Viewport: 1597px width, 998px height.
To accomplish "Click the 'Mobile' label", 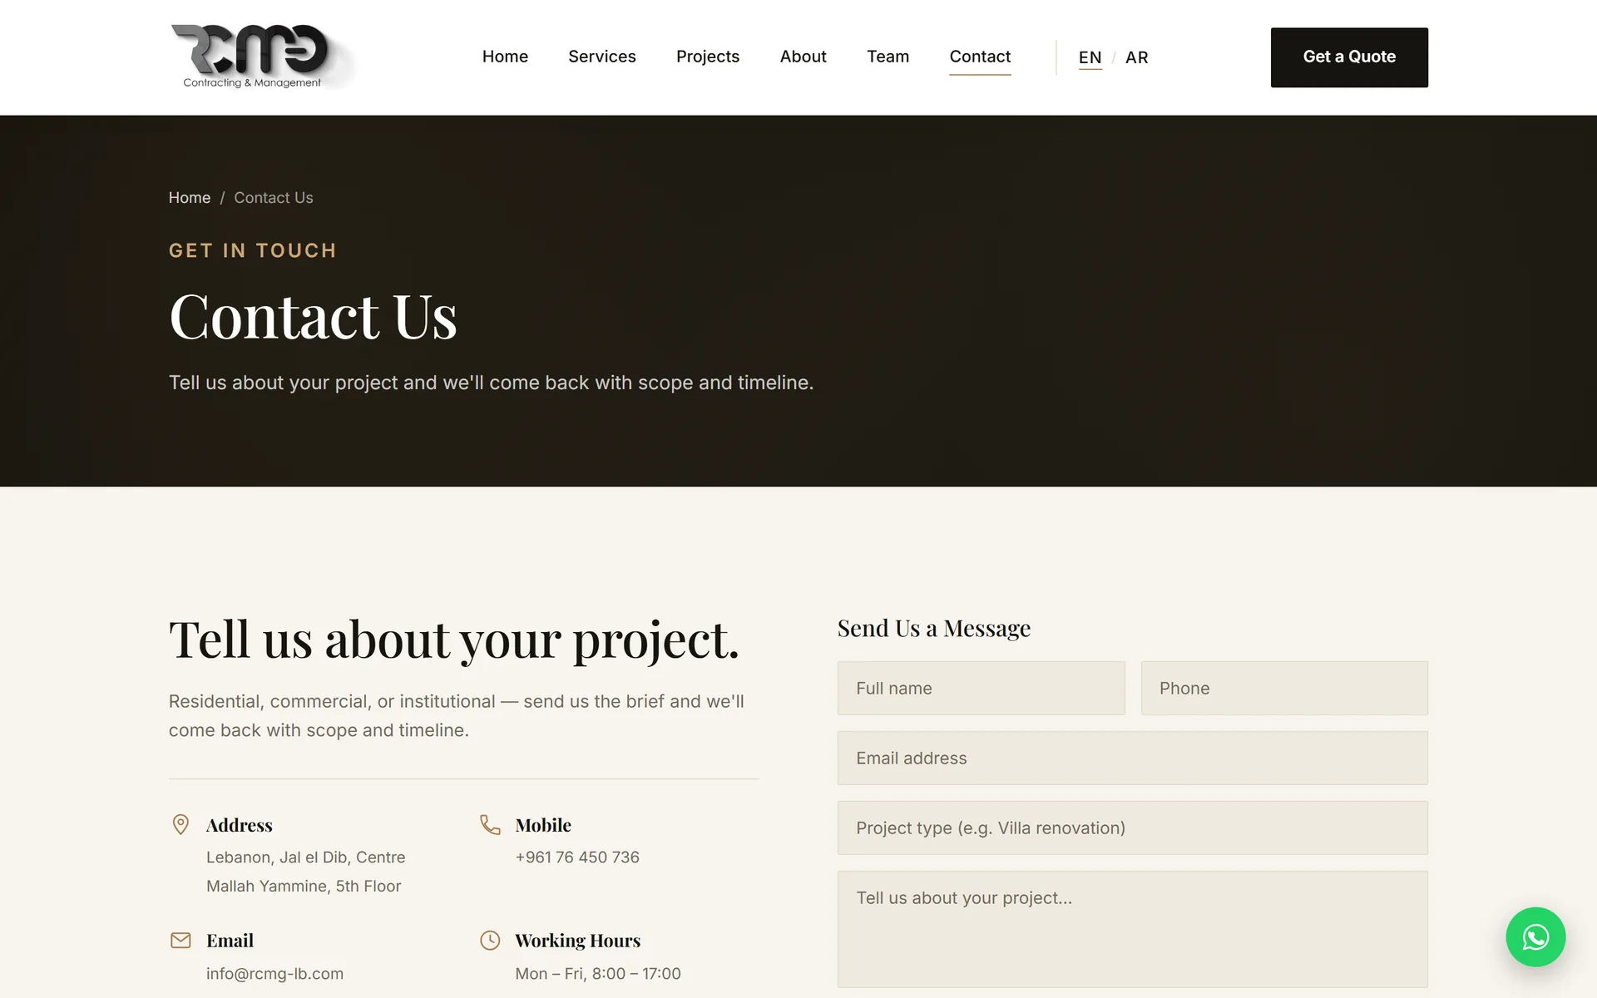I will point(543,825).
